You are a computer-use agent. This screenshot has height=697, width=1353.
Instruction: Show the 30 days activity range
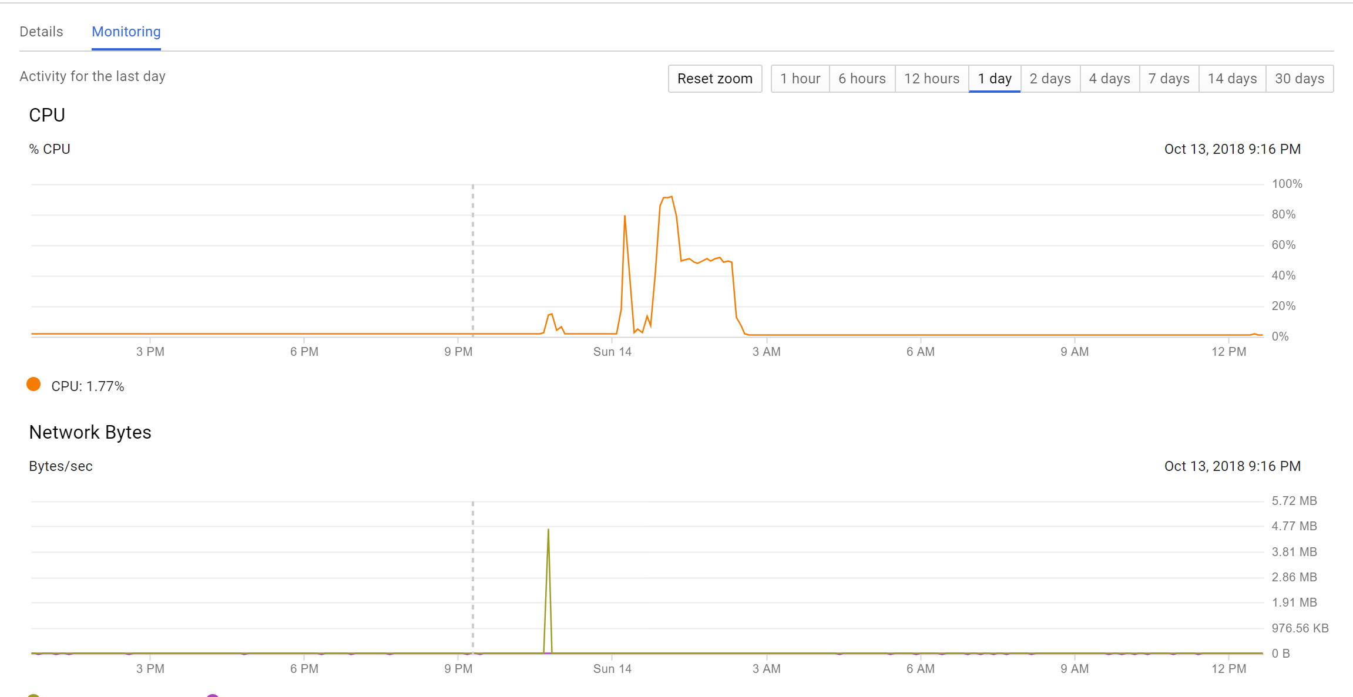[x=1299, y=79]
